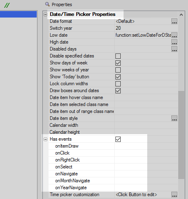The width and height of the screenshot is (188, 199).
Task: Collapse Date/Time Picker Properties section
Action: point(46,14)
